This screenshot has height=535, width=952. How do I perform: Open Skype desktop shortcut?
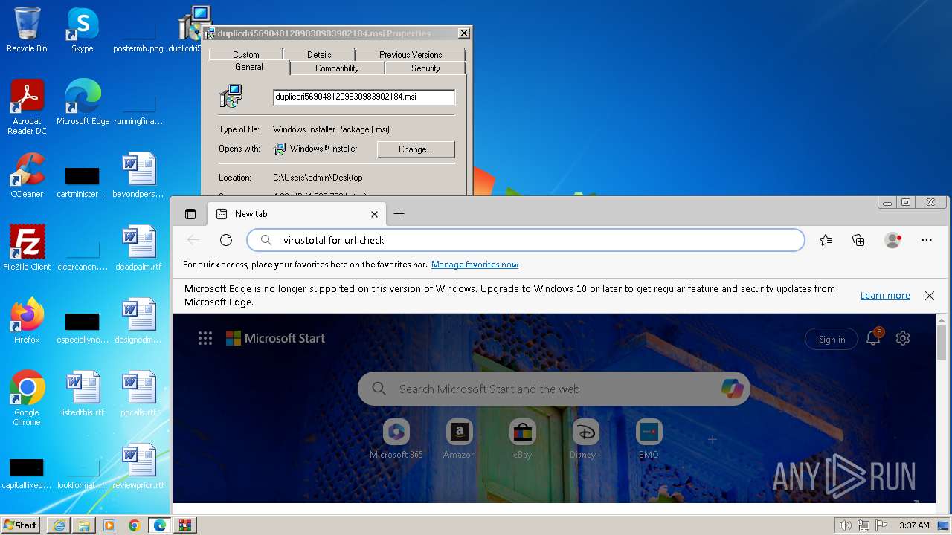(82, 30)
